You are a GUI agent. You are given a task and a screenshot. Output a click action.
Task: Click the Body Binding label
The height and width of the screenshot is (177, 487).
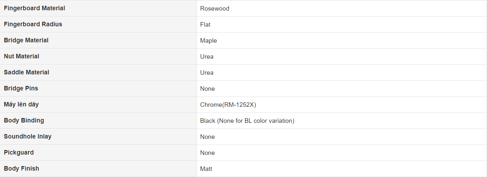(x=24, y=121)
